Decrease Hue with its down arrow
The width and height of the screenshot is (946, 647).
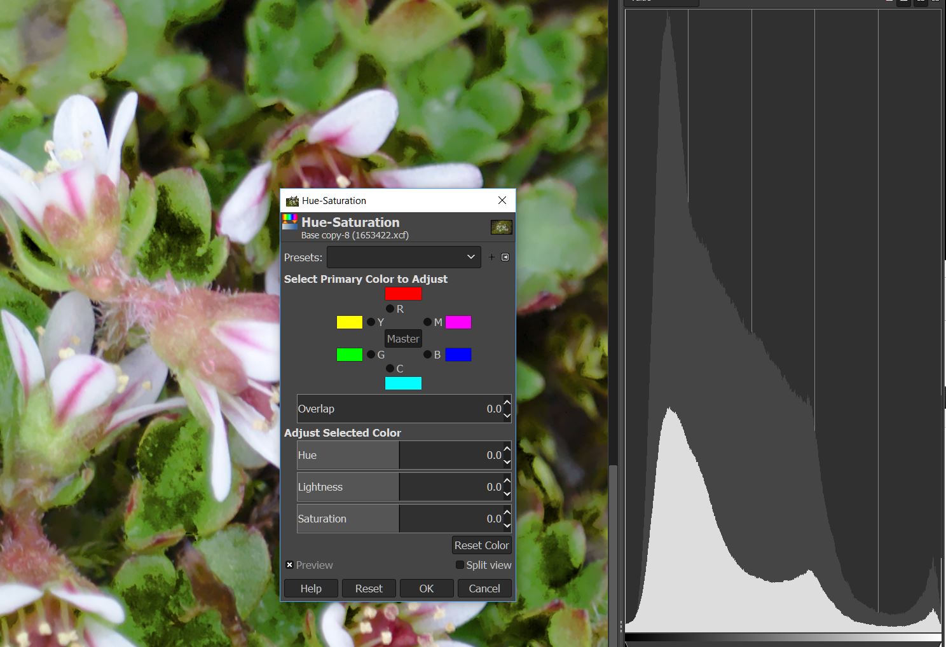pyautogui.click(x=507, y=461)
